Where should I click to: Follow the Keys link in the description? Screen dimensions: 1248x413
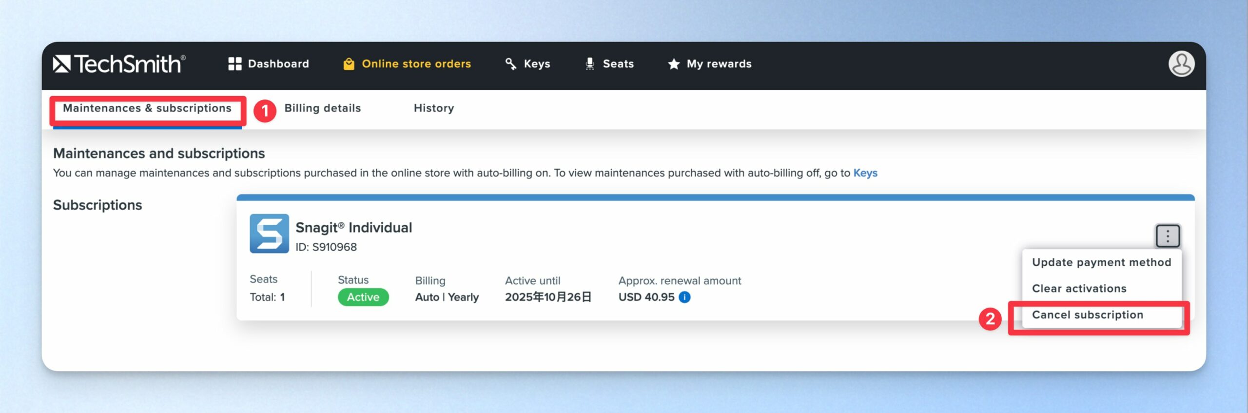tap(865, 173)
